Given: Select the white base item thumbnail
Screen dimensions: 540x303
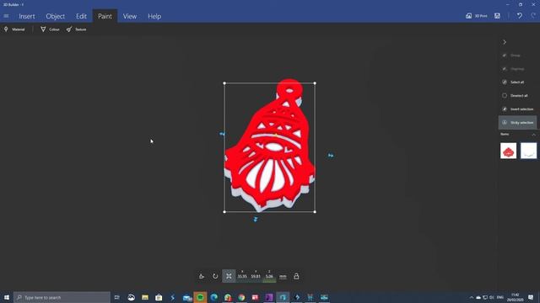Looking at the screenshot, I should pyautogui.click(x=529, y=151).
